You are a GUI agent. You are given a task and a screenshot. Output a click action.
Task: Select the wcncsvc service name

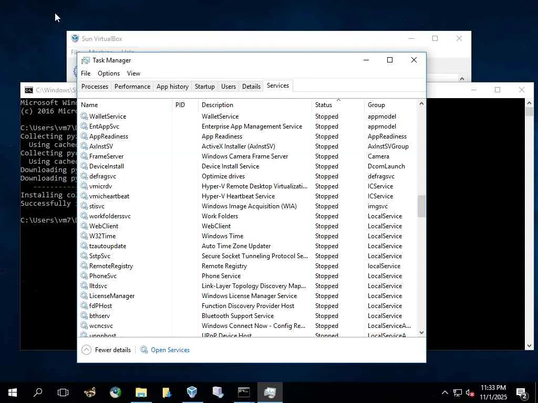101,325
